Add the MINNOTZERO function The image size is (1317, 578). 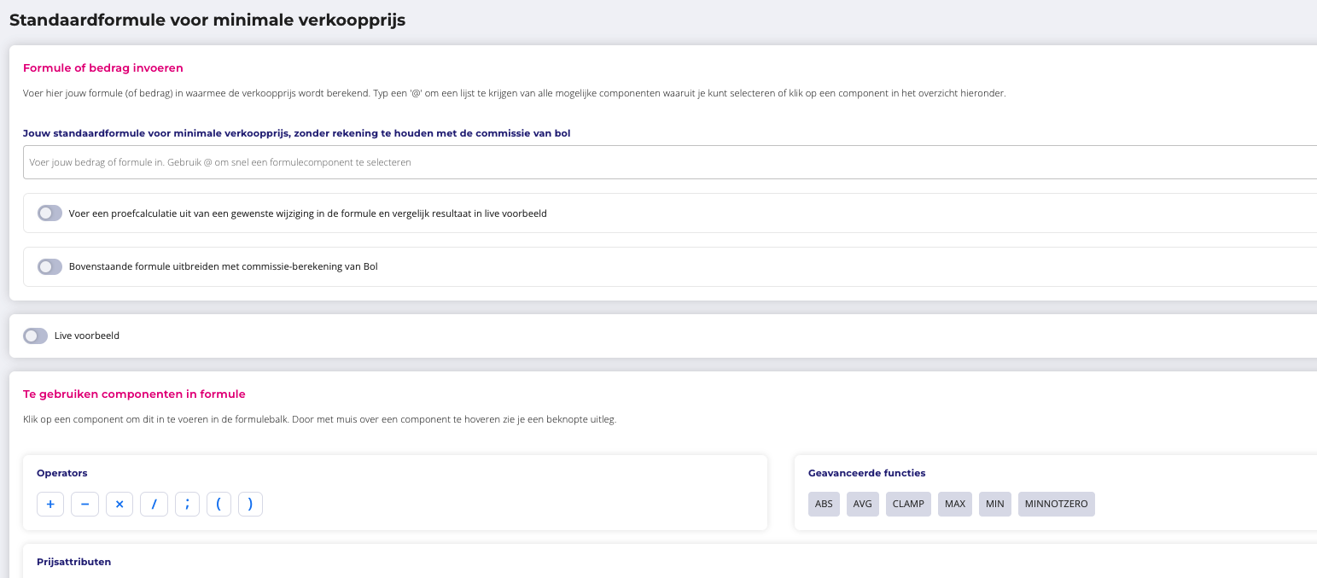point(1056,504)
